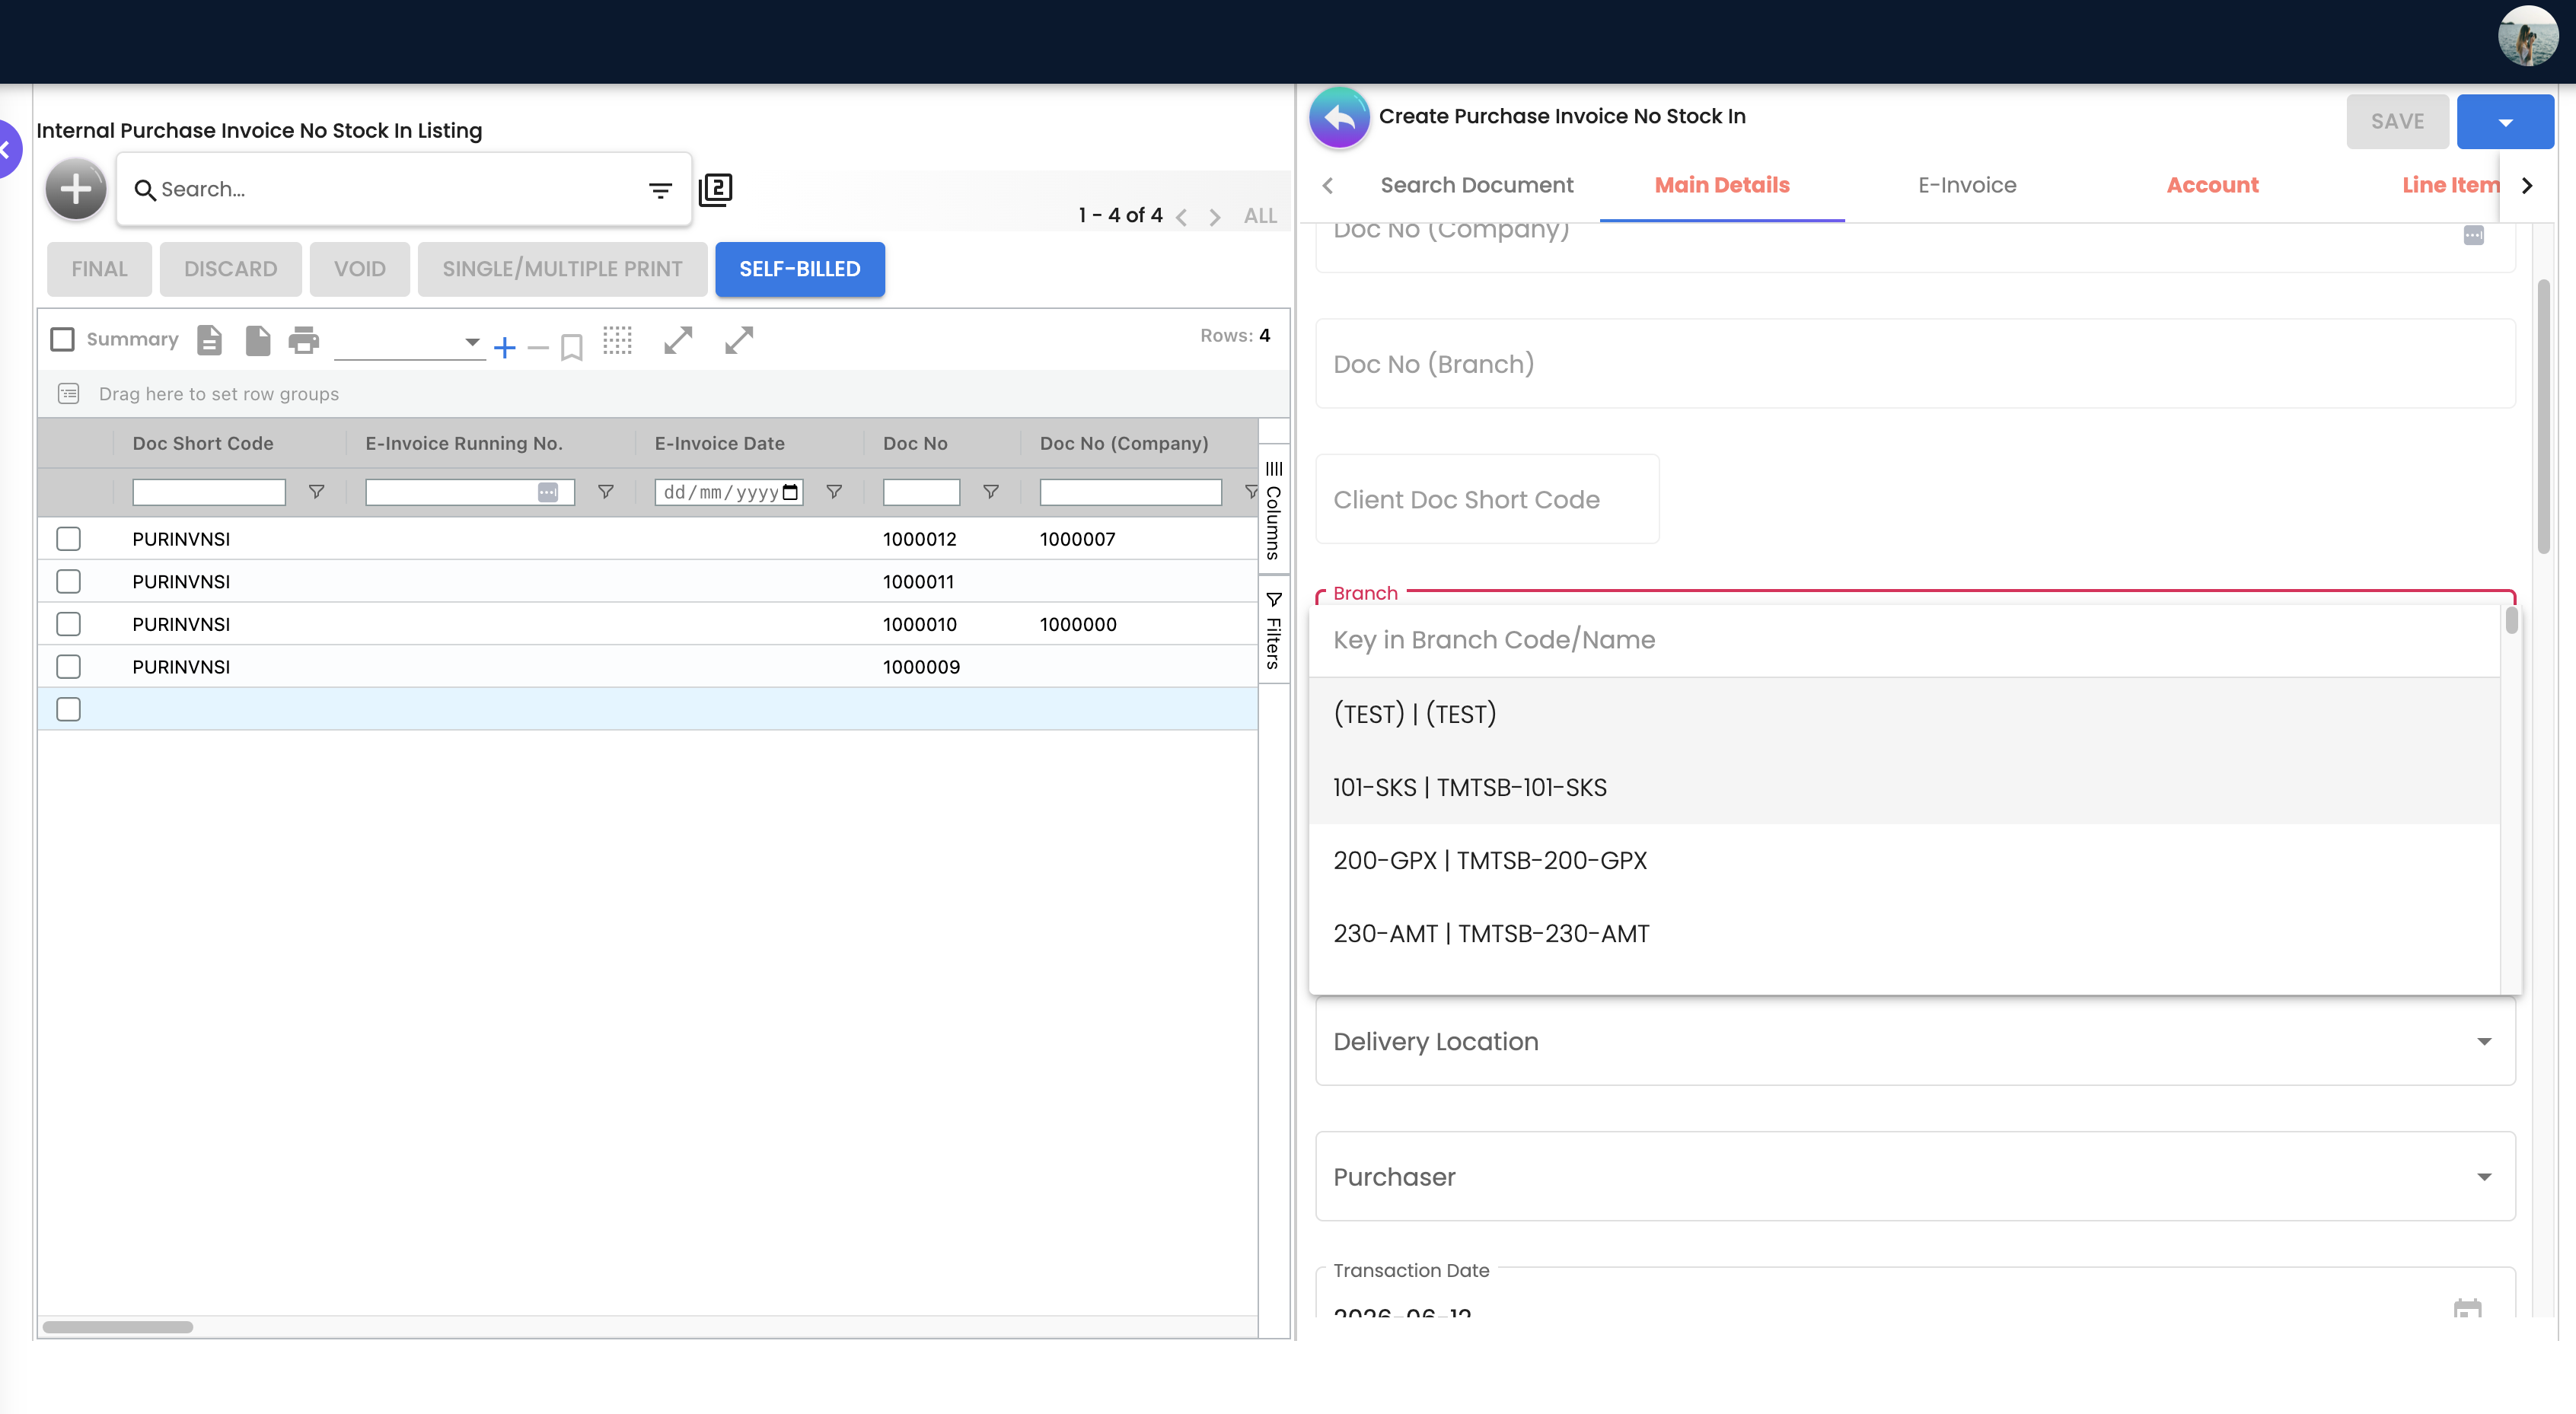
Task: Switch to Main Details tab
Action: coord(1721,185)
